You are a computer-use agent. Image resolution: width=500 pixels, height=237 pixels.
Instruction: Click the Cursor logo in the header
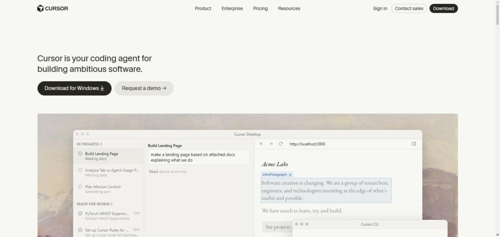tap(53, 9)
